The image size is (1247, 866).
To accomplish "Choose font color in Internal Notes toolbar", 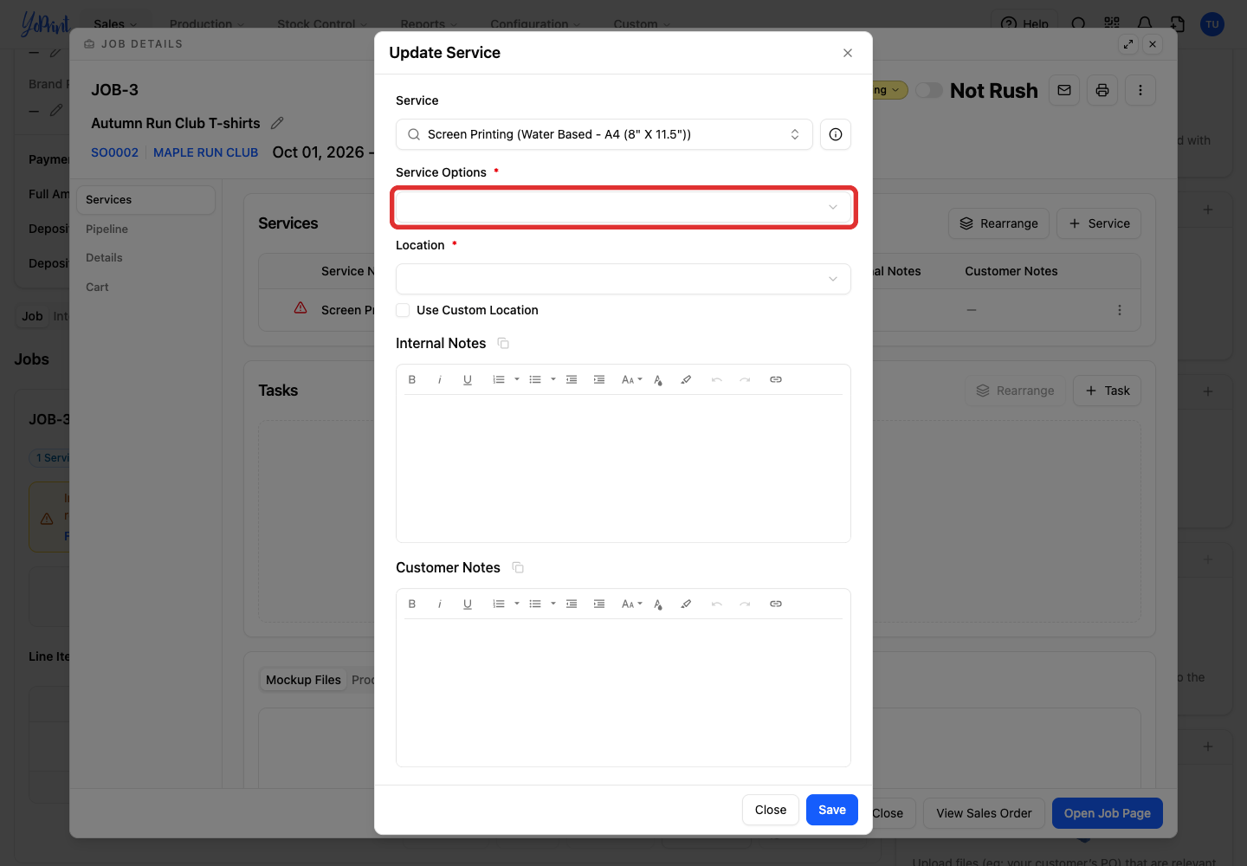I will tap(658, 379).
